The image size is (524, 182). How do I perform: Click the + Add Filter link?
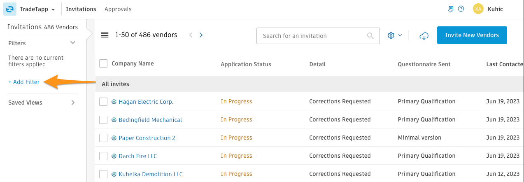coord(24,82)
